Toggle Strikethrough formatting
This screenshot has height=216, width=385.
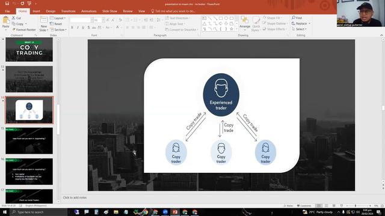click(94, 28)
